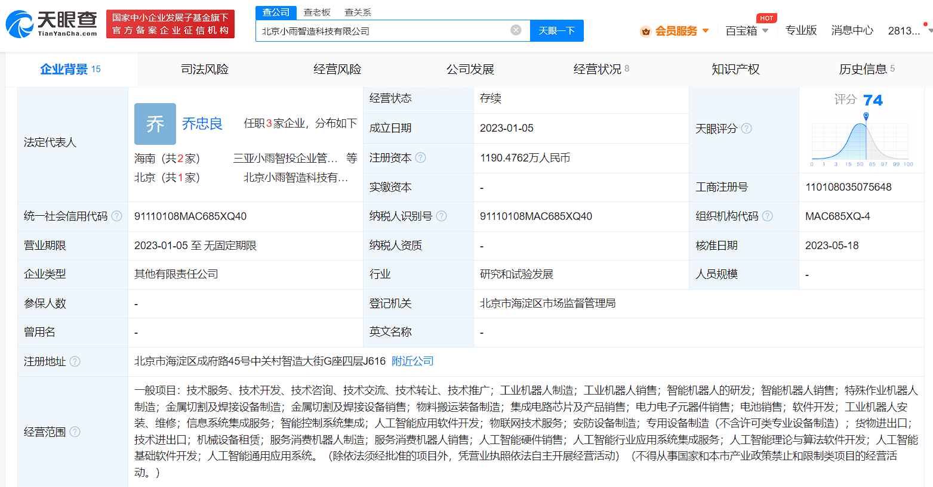Image resolution: width=933 pixels, height=487 pixels.
Task: Open help icon beside 注册地址
Action: click(75, 361)
